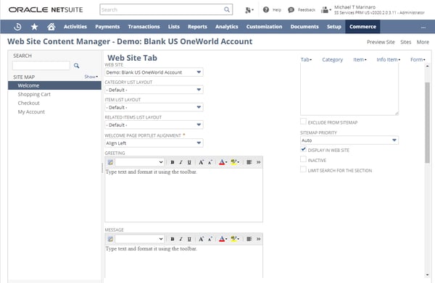The height and width of the screenshot is (283, 435).
Task: Open the Reports menu
Action: click(x=197, y=27)
